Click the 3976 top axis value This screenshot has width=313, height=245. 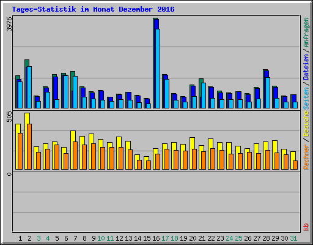(x=9, y=24)
